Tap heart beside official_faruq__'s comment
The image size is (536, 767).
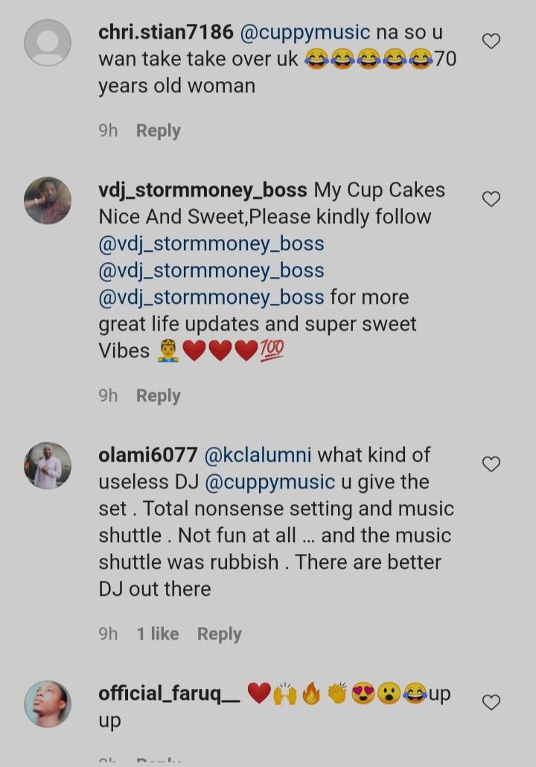pyautogui.click(x=491, y=702)
